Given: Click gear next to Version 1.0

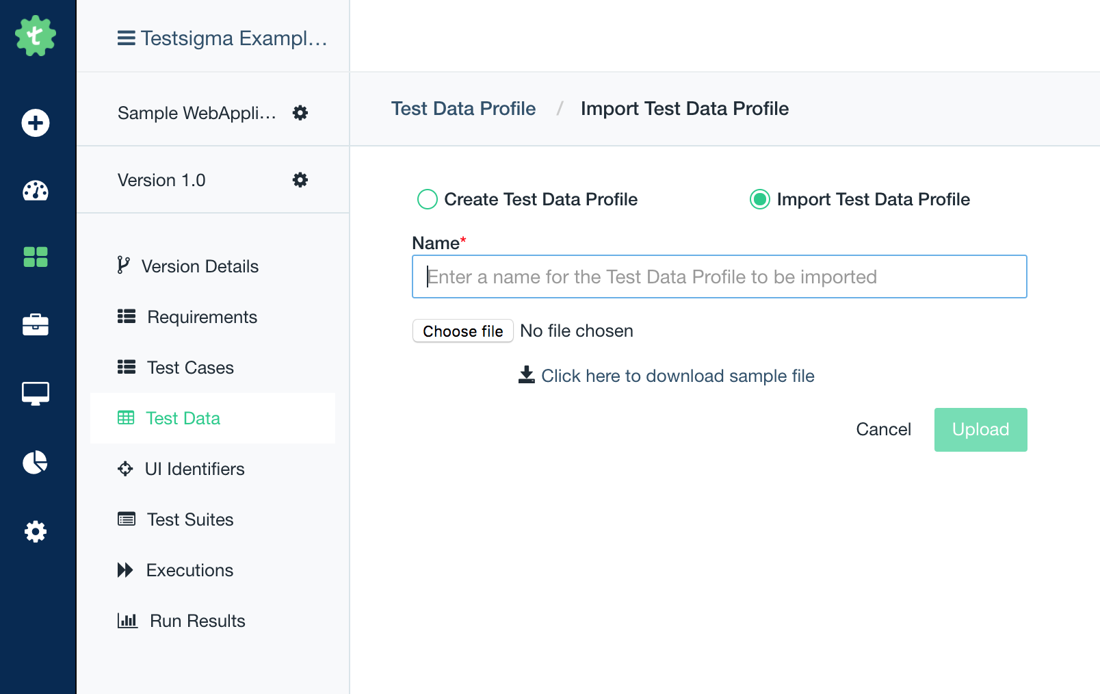Looking at the screenshot, I should 300,180.
